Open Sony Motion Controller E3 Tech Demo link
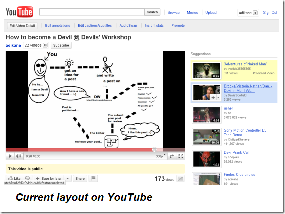Viewport: 285px width, 214px height. click(245, 132)
